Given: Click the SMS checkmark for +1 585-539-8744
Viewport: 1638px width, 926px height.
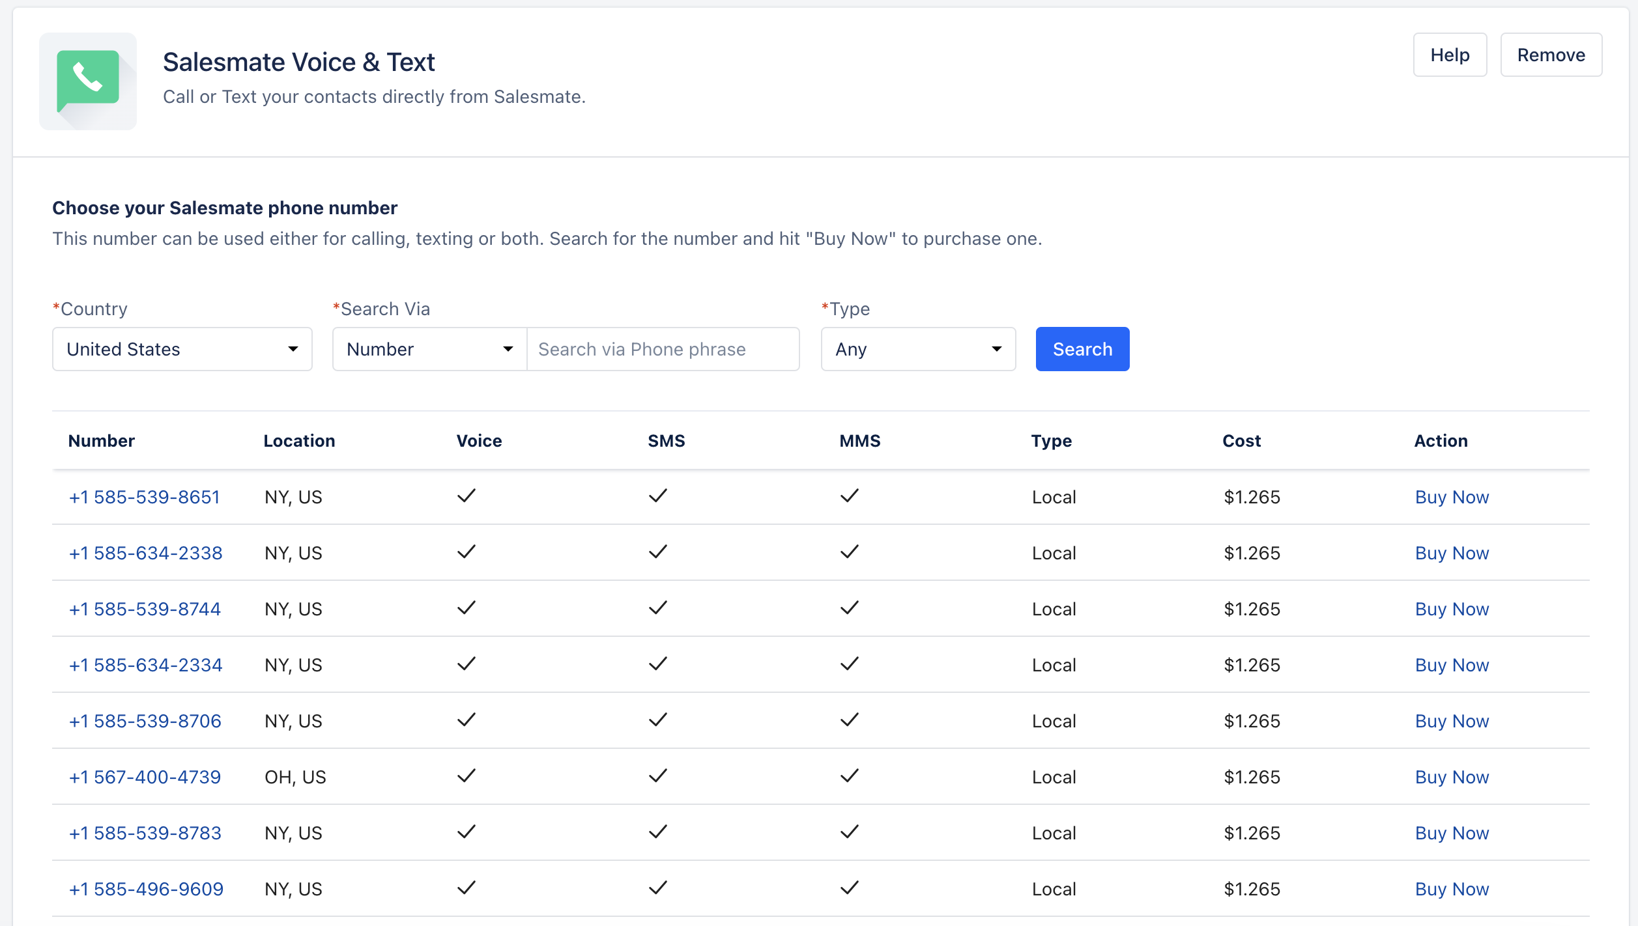Looking at the screenshot, I should pos(658,608).
